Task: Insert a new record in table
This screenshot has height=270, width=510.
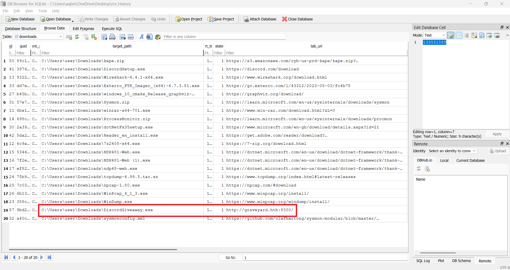Action: pyautogui.click(x=122, y=37)
